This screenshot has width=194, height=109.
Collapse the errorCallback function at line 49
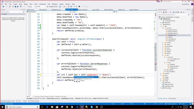click(42, 64)
